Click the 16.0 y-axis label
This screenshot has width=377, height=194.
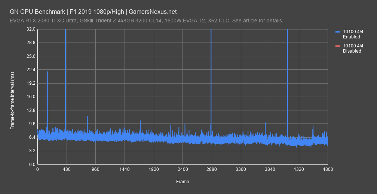pyautogui.click(x=31, y=97)
